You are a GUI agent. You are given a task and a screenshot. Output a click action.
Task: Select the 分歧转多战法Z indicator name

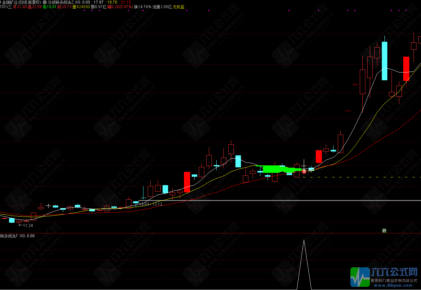pos(61,2)
